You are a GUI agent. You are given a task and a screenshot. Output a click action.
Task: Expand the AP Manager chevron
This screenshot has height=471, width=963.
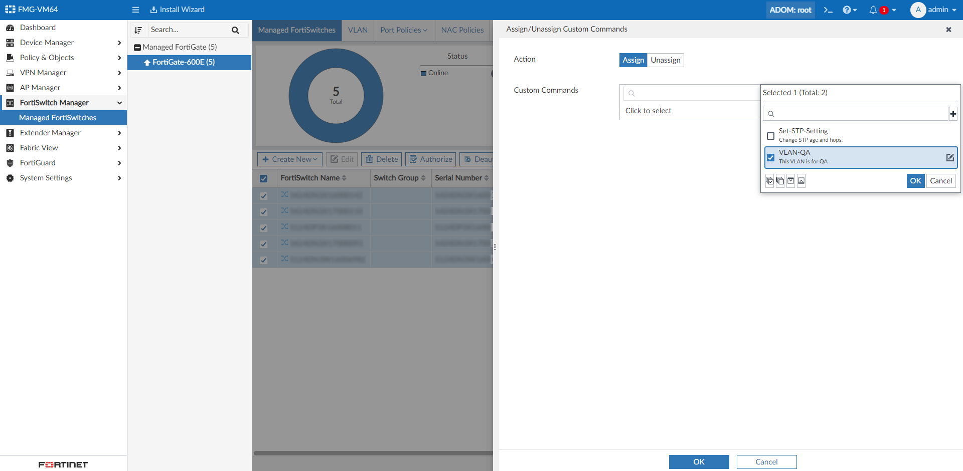coord(119,88)
